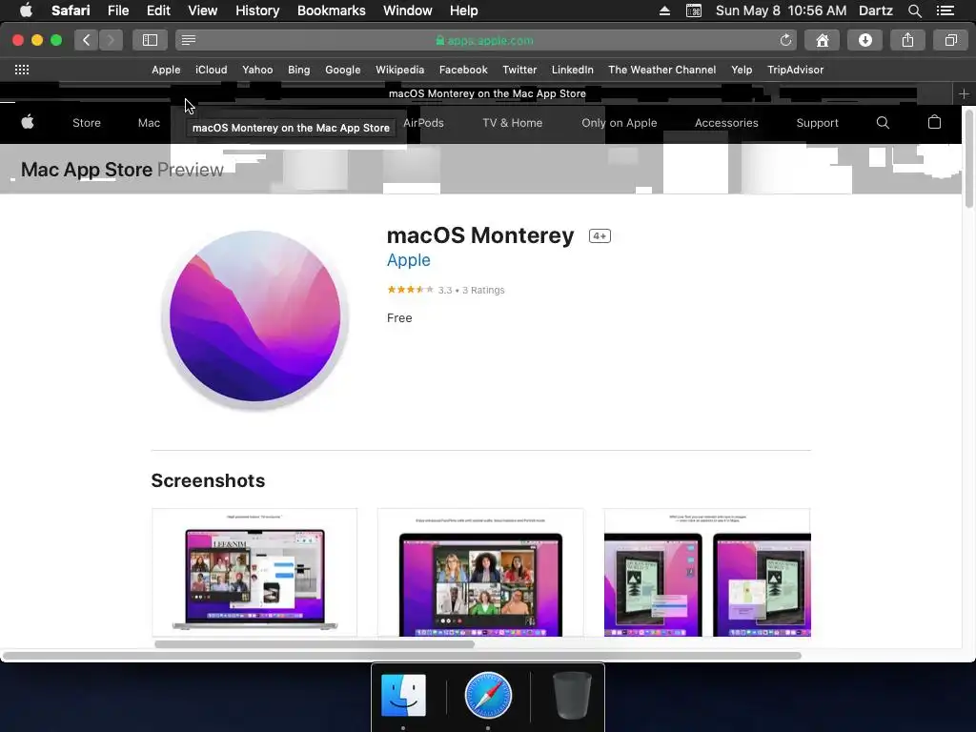
Task: Open the Favorites grid icon
Action: [x=22, y=70]
